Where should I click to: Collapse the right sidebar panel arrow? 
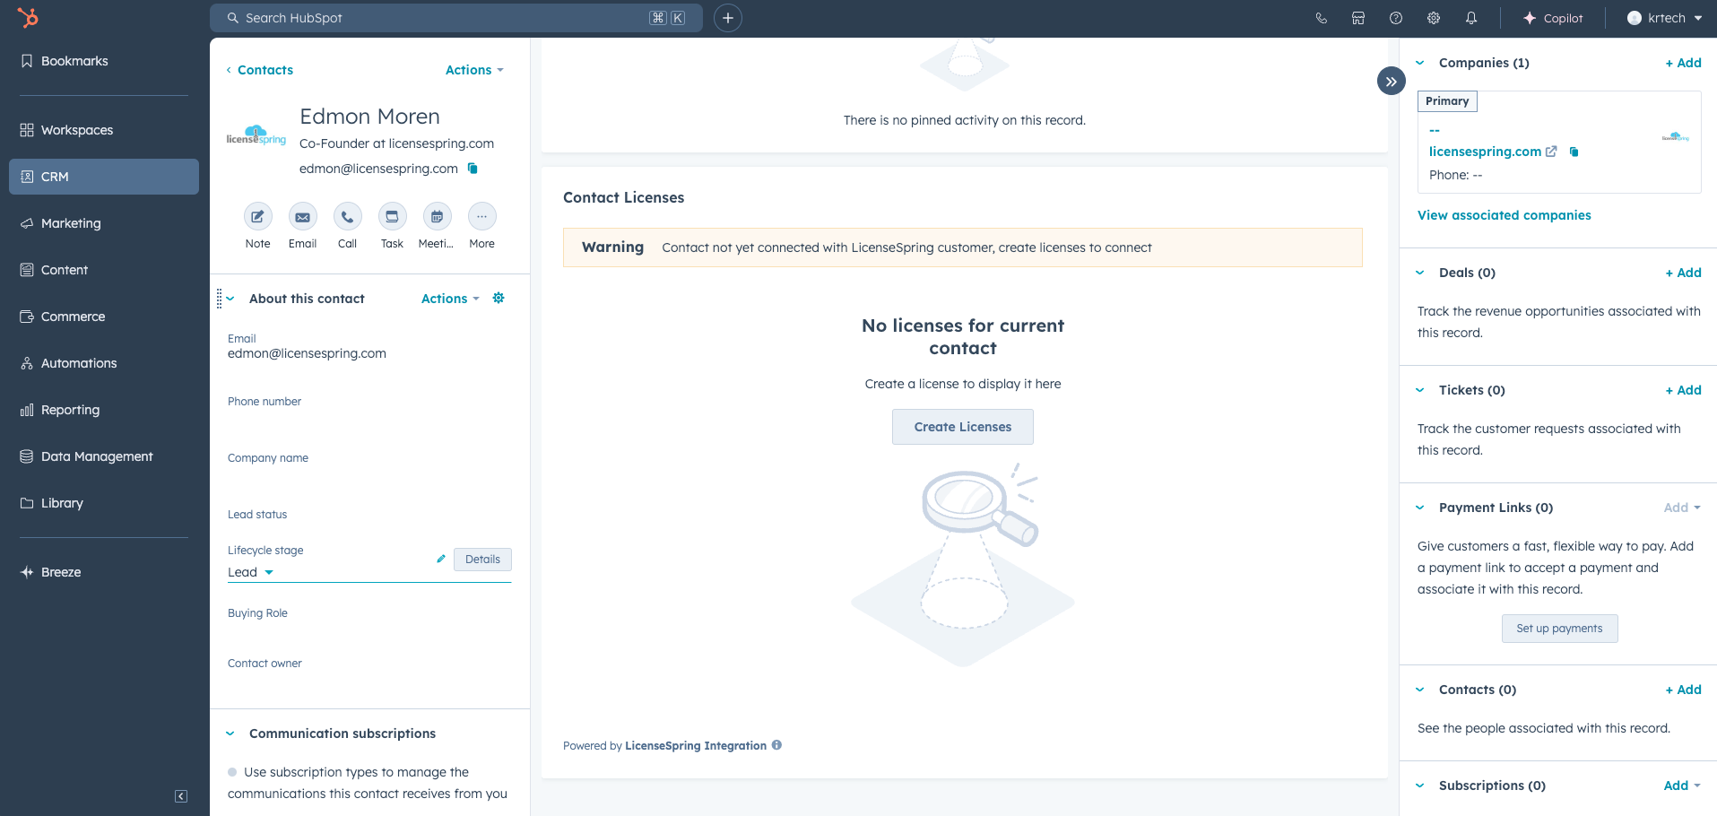tap(1391, 82)
